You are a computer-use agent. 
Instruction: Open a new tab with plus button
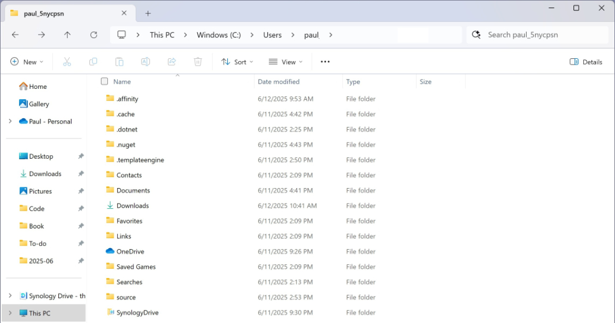(148, 13)
